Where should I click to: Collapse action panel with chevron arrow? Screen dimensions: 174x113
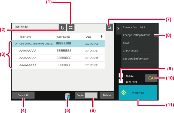tap(118, 29)
